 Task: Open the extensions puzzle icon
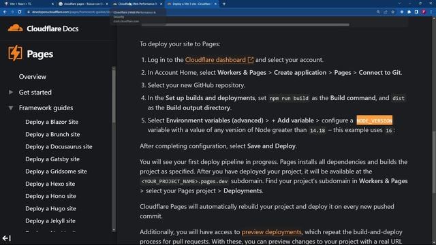pos(409,12)
